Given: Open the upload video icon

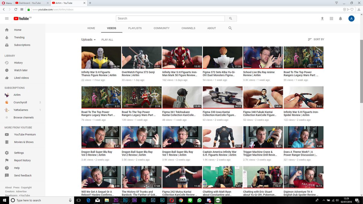Looking at the screenshot, I should (322, 18).
